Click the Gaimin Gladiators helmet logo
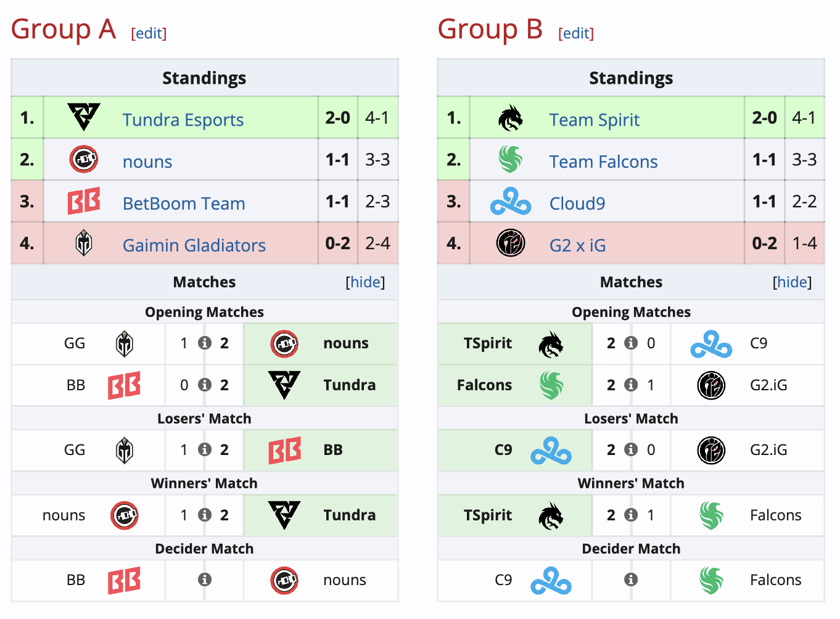840x619 pixels. click(83, 243)
